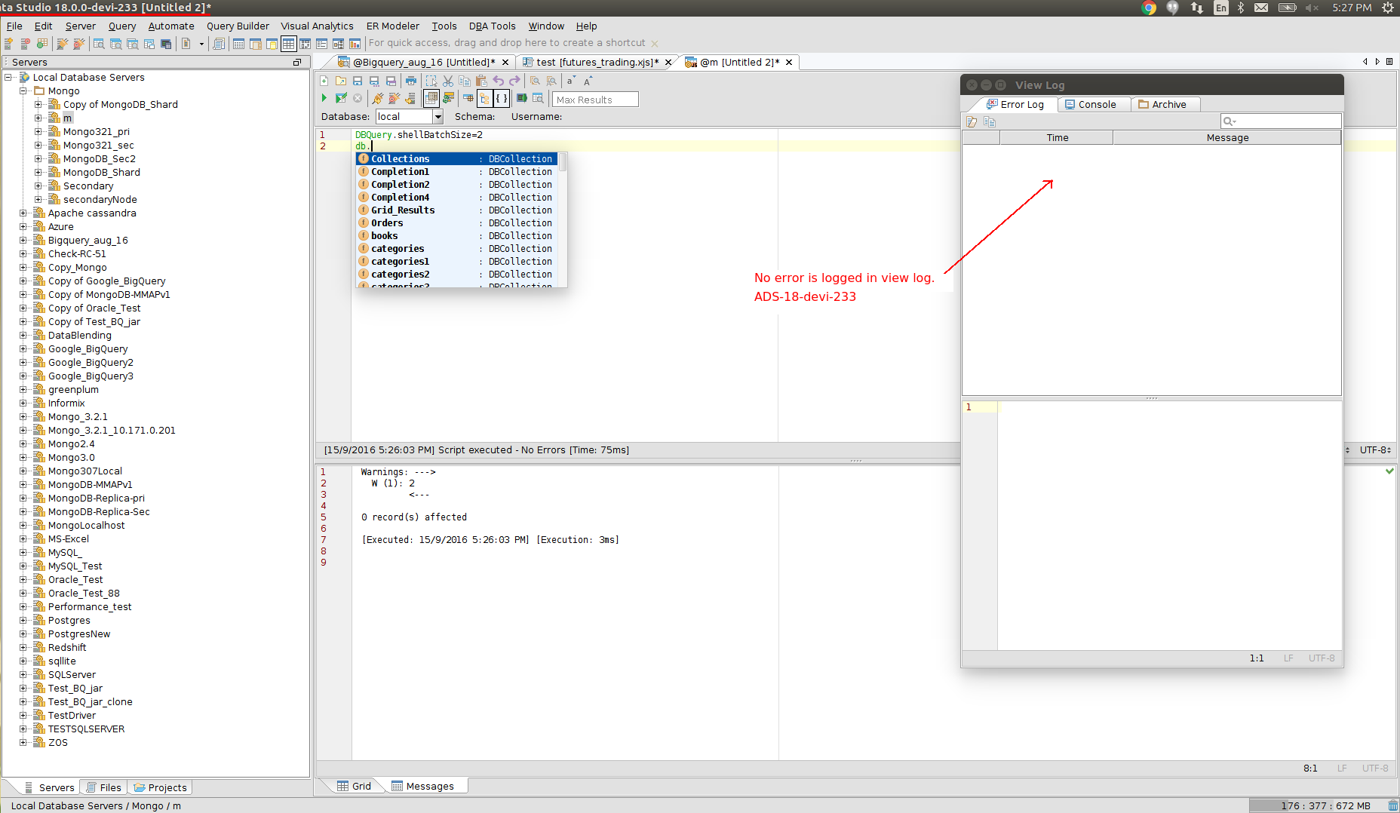This screenshot has width=1400, height=813.
Task: Click the uppercase 'A' convert case icon
Action: click(x=588, y=81)
